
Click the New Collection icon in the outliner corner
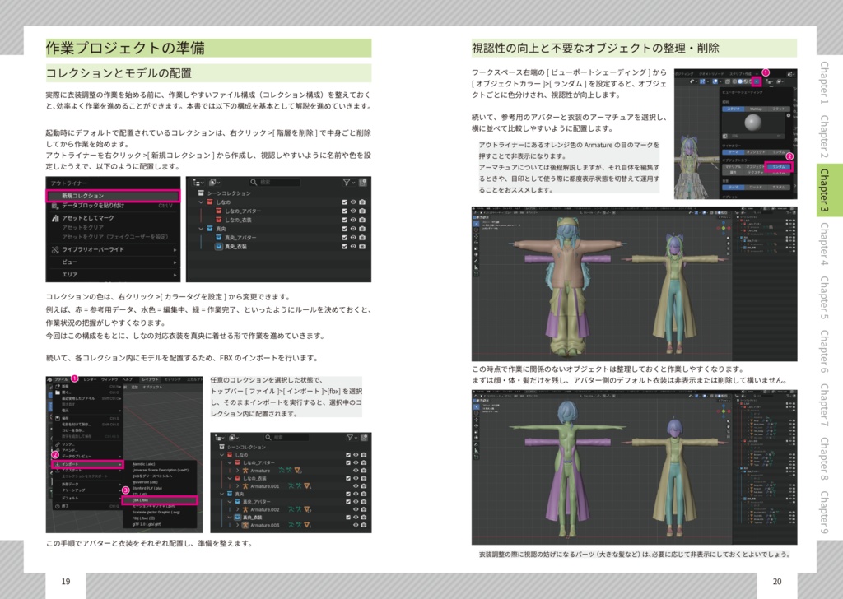click(x=362, y=182)
